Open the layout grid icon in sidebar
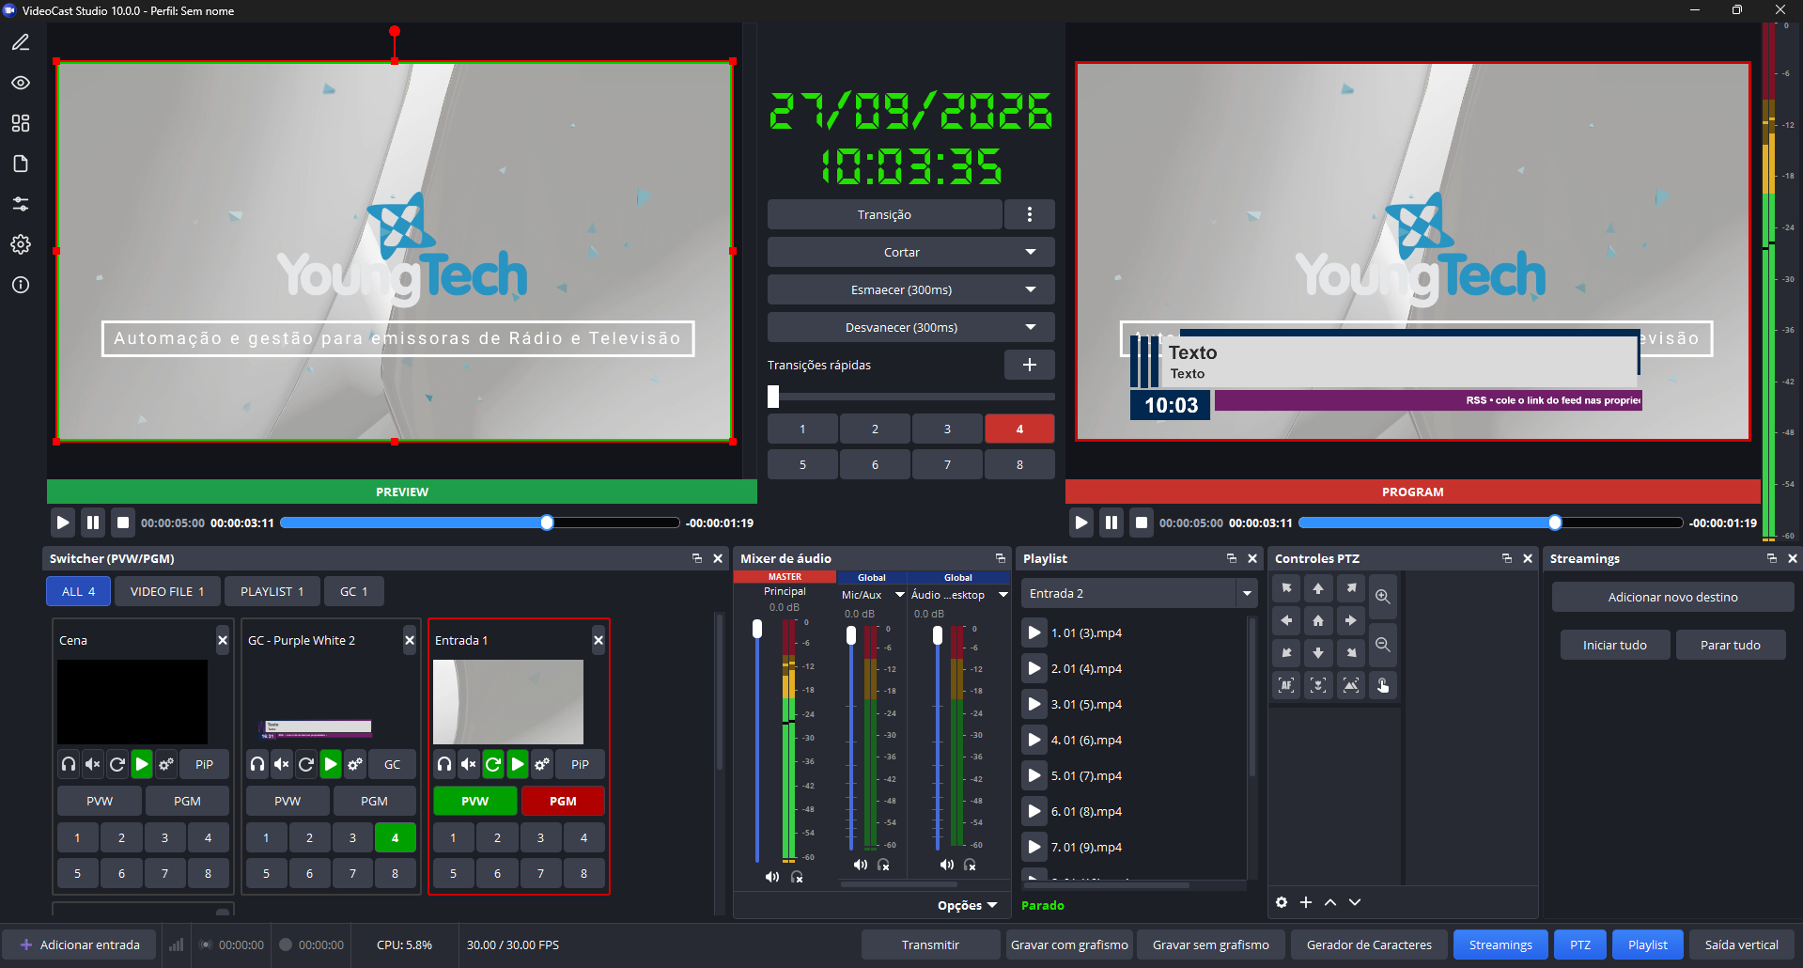This screenshot has height=968, width=1803. pyautogui.click(x=21, y=123)
